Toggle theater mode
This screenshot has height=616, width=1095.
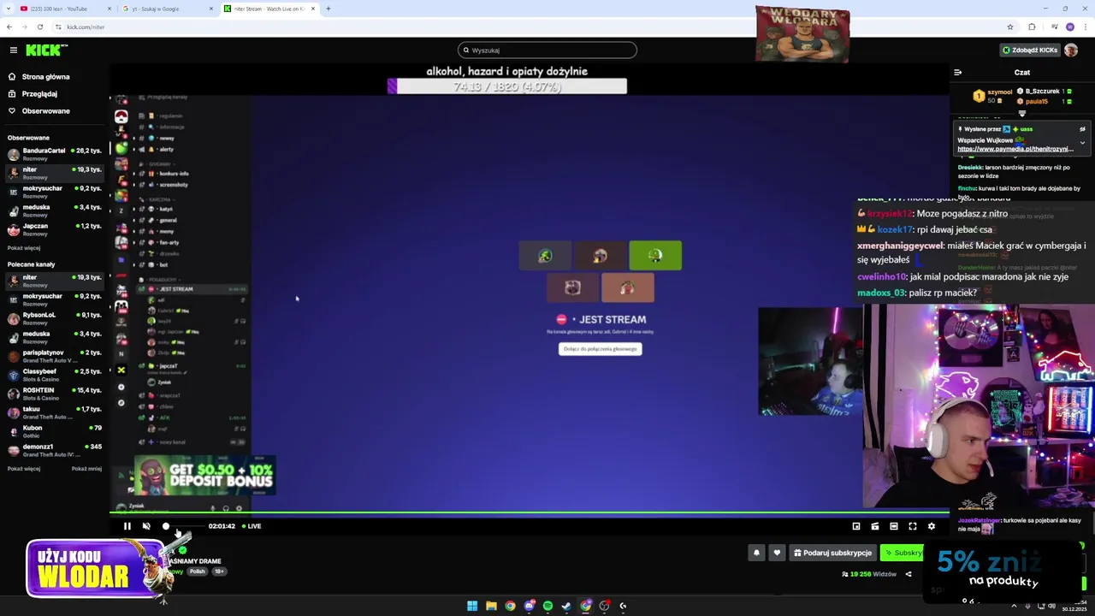(x=894, y=526)
